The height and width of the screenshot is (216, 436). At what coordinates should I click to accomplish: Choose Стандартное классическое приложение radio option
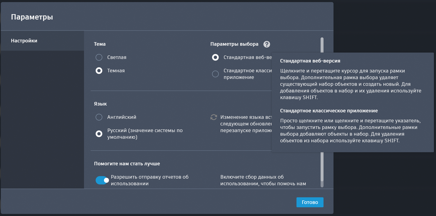(215, 74)
